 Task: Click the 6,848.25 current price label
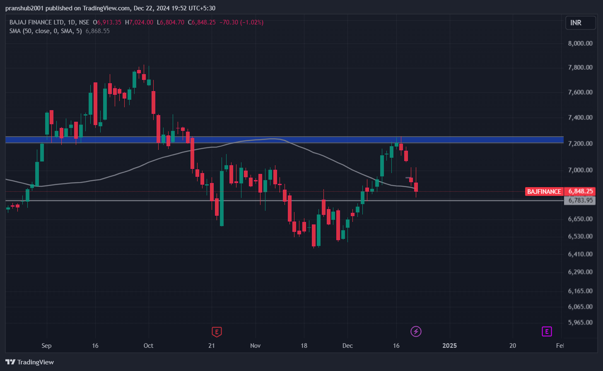click(x=580, y=191)
